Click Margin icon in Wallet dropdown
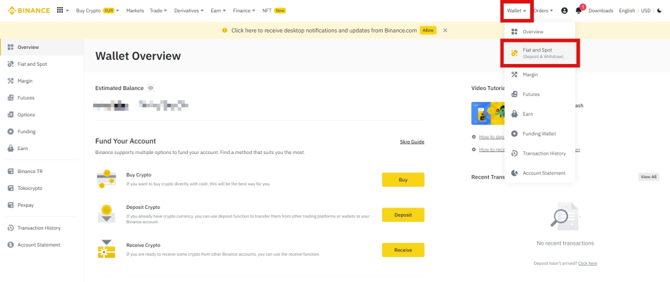This screenshot has height=282, width=670. coord(514,74)
